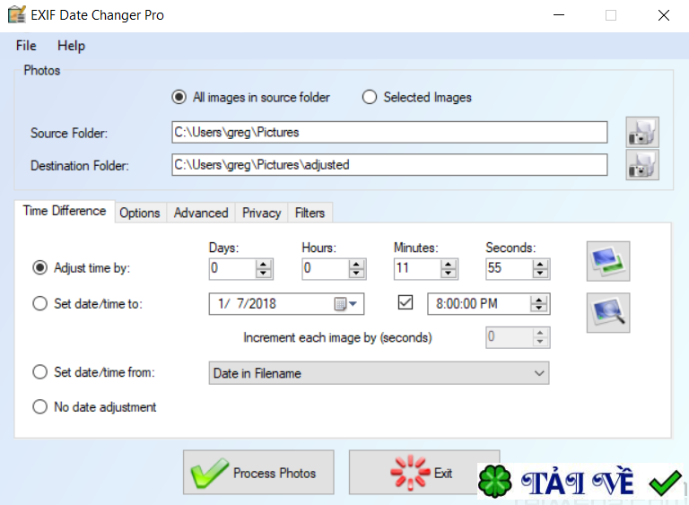Increase the Days value
Image resolution: width=689 pixels, height=505 pixels.
pos(263,264)
